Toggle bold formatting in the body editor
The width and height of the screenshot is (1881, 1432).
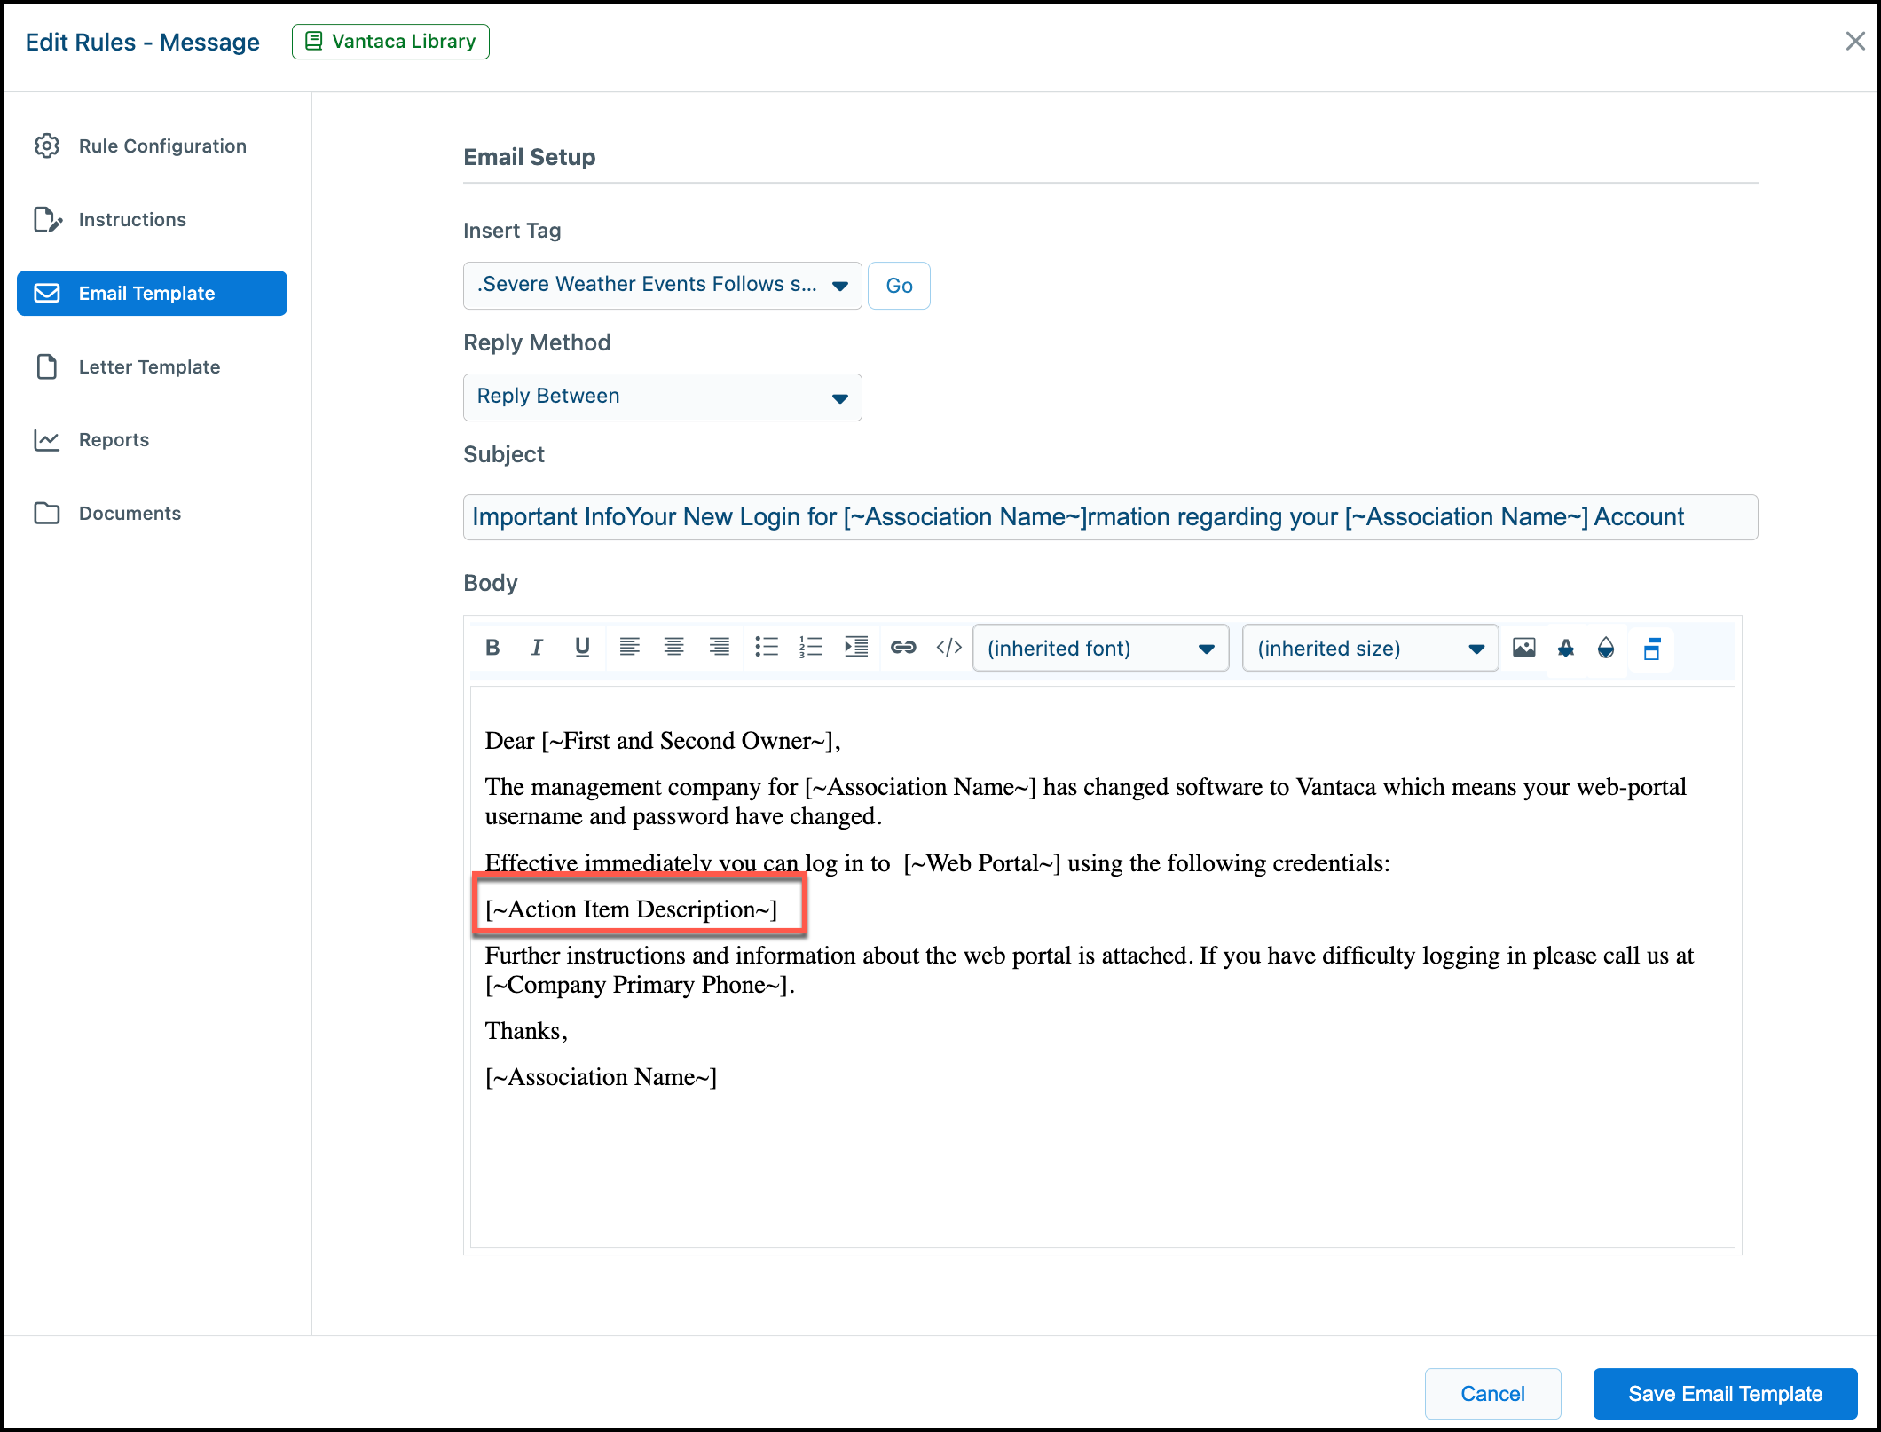(492, 648)
